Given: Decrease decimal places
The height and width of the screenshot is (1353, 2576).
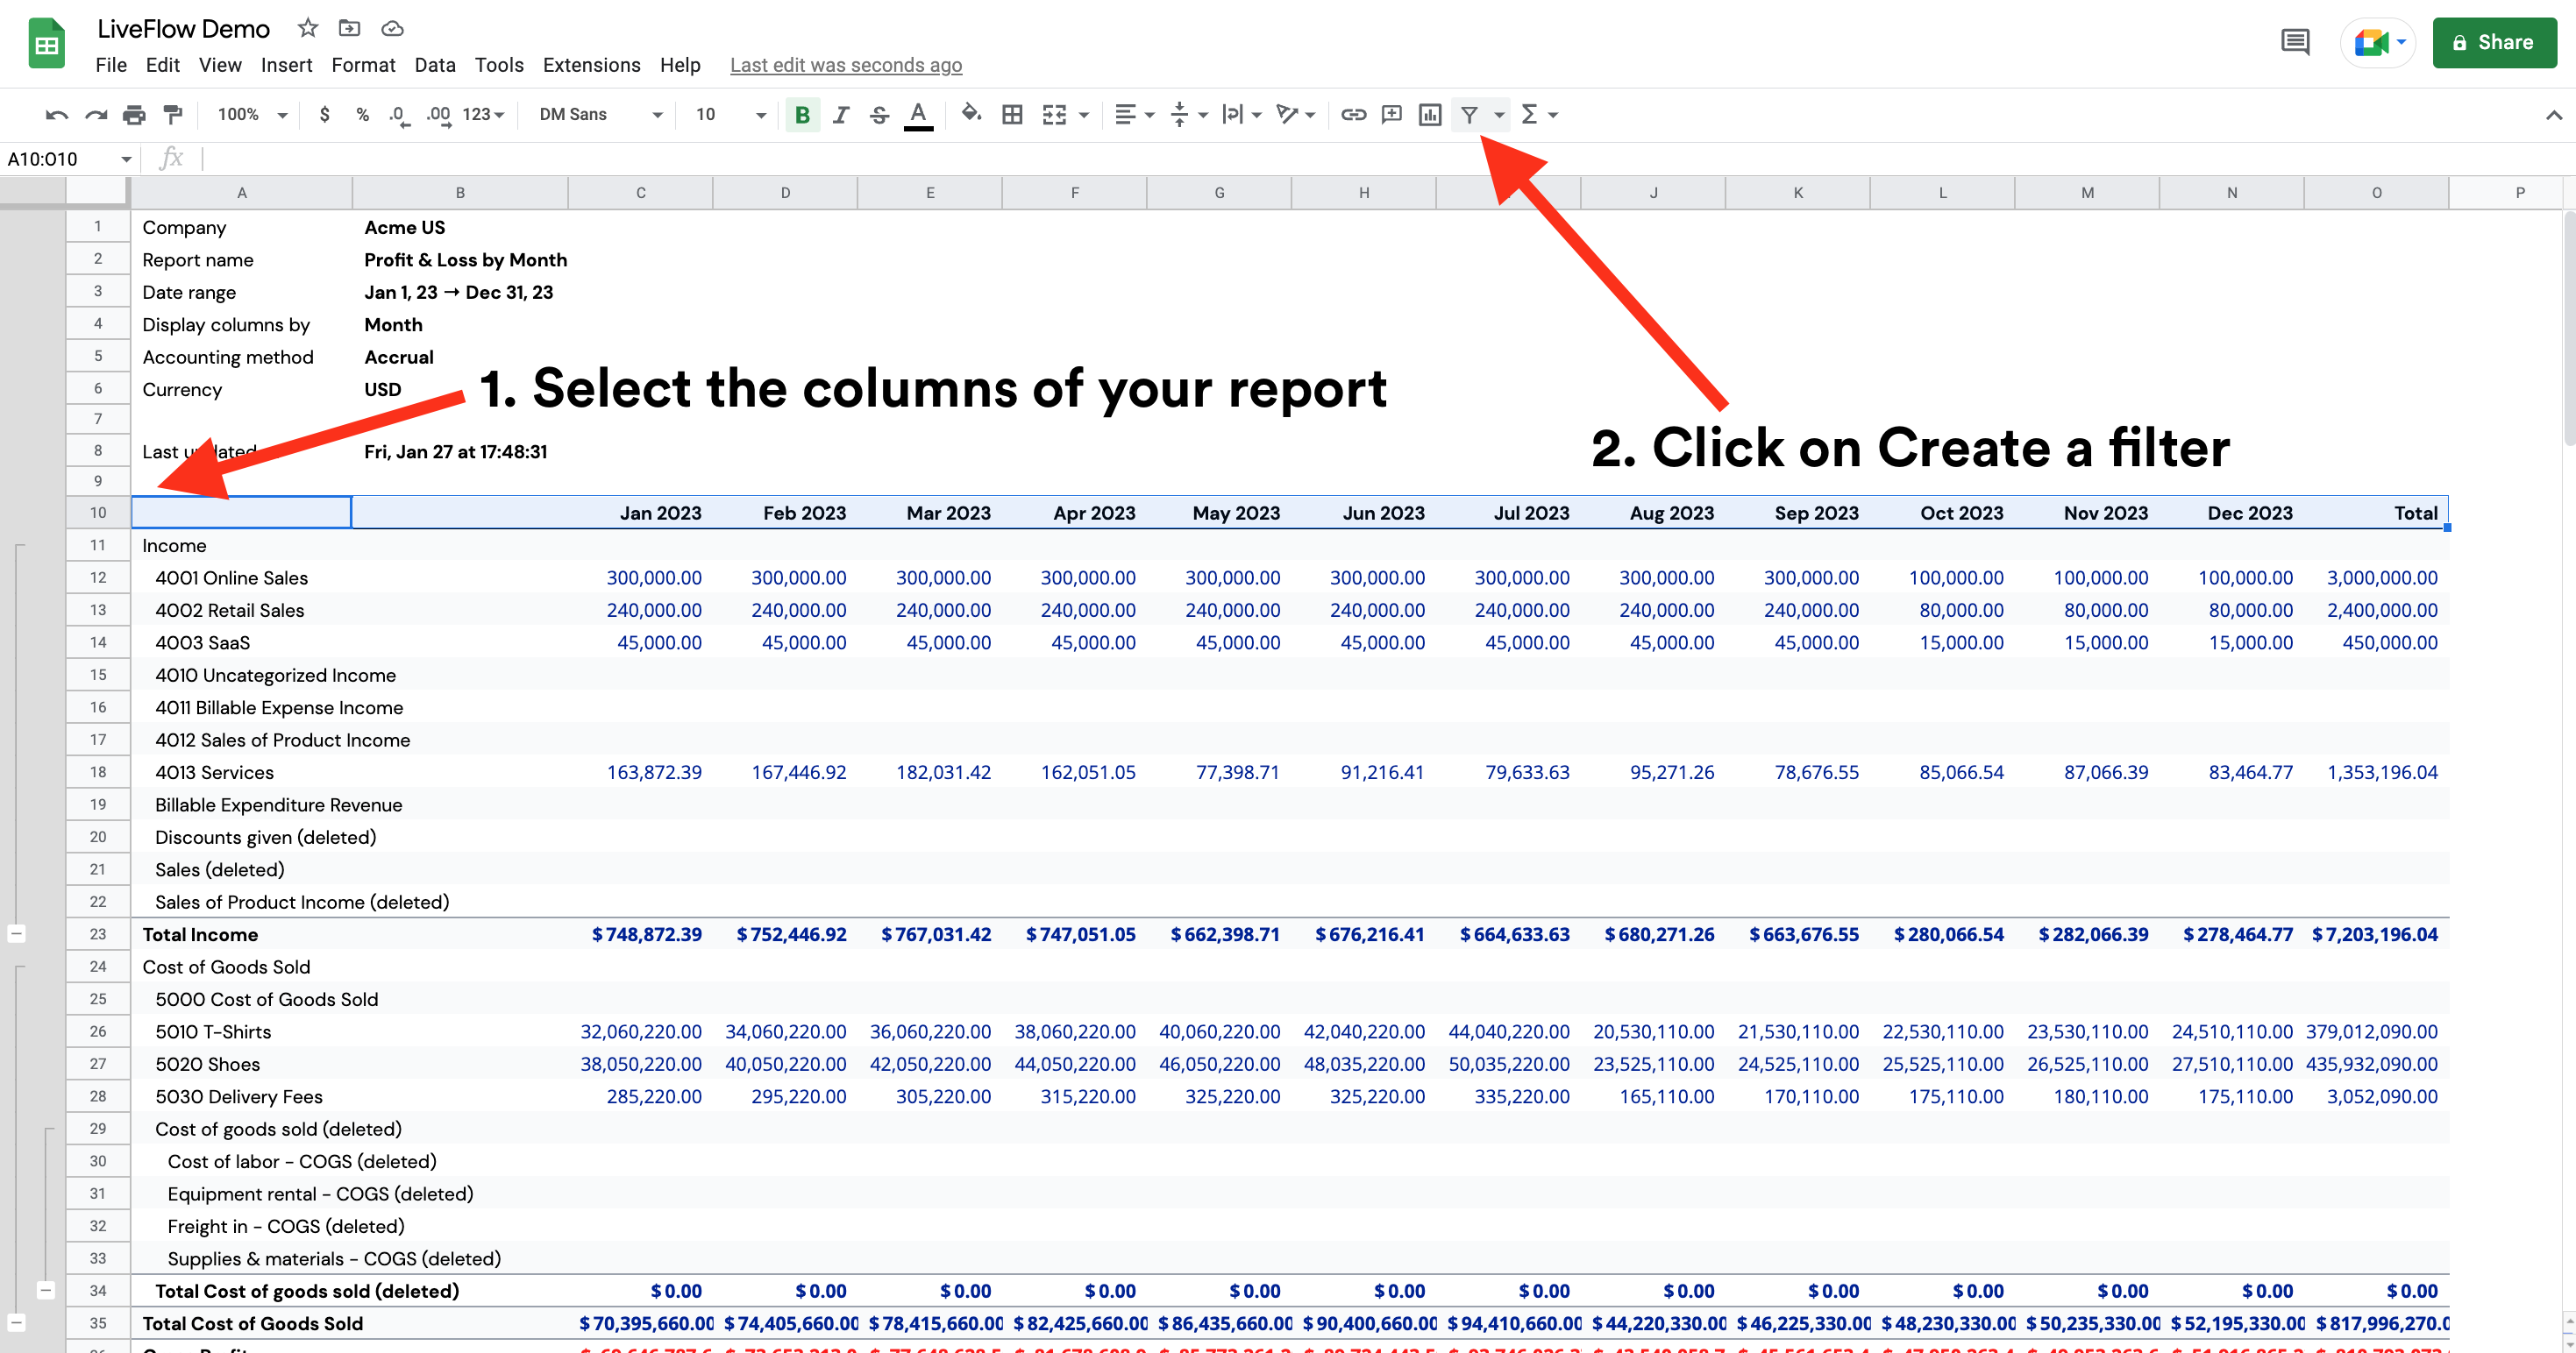Looking at the screenshot, I should click(x=399, y=115).
